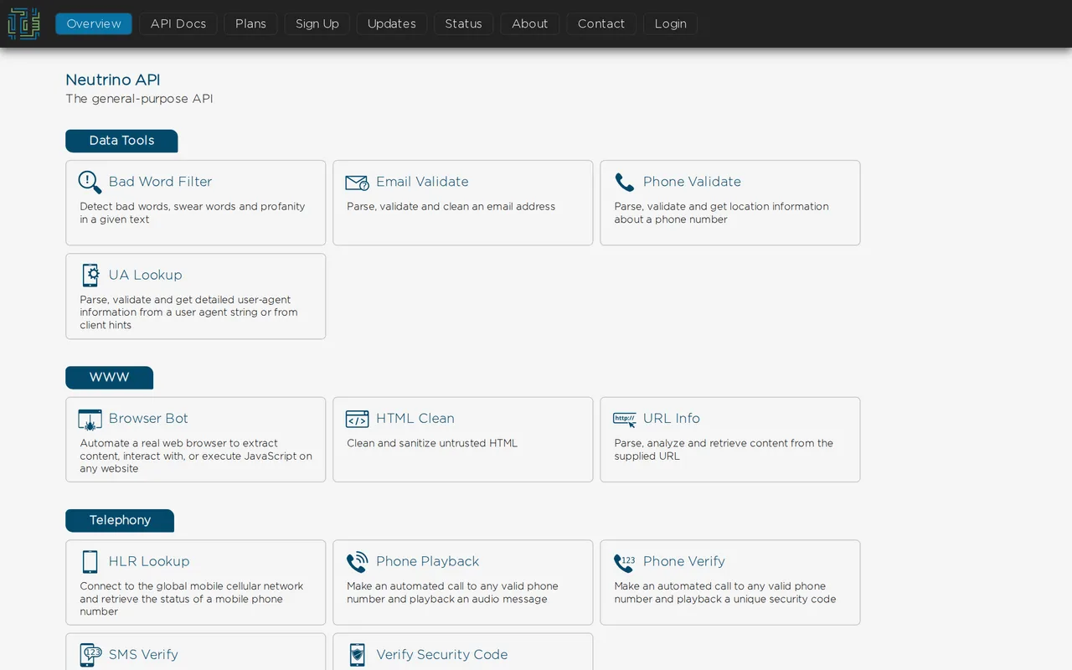This screenshot has width=1072, height=670.
Task: Open the Contact page
Action: pyautogui.click(x=601, y=23)
